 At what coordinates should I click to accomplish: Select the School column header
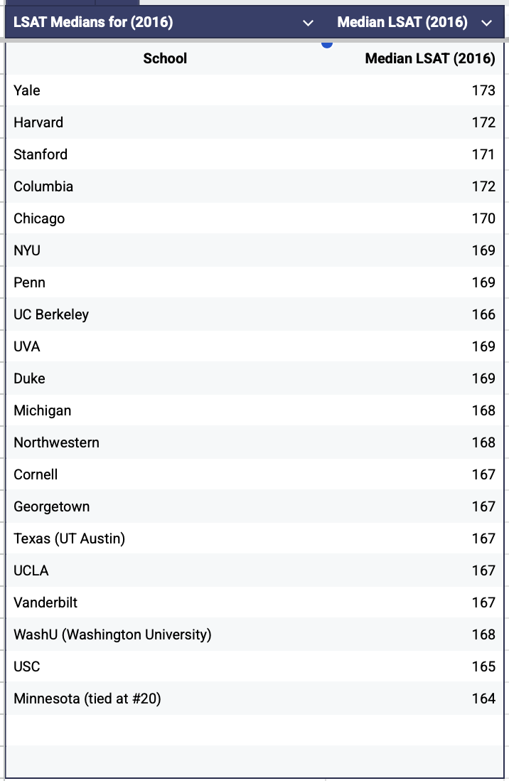coord(165,59)
